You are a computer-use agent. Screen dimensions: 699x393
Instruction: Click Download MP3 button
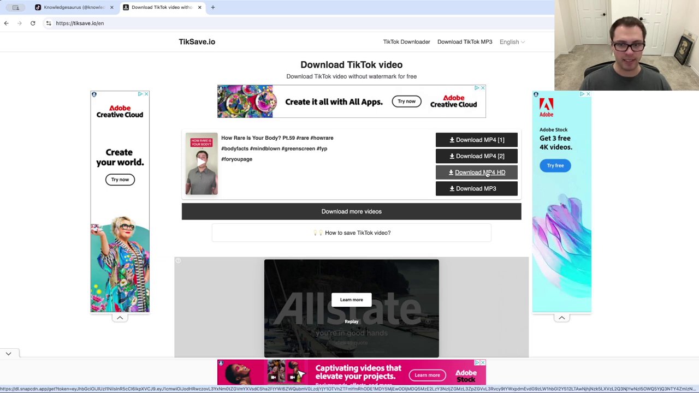click(476, 189)
